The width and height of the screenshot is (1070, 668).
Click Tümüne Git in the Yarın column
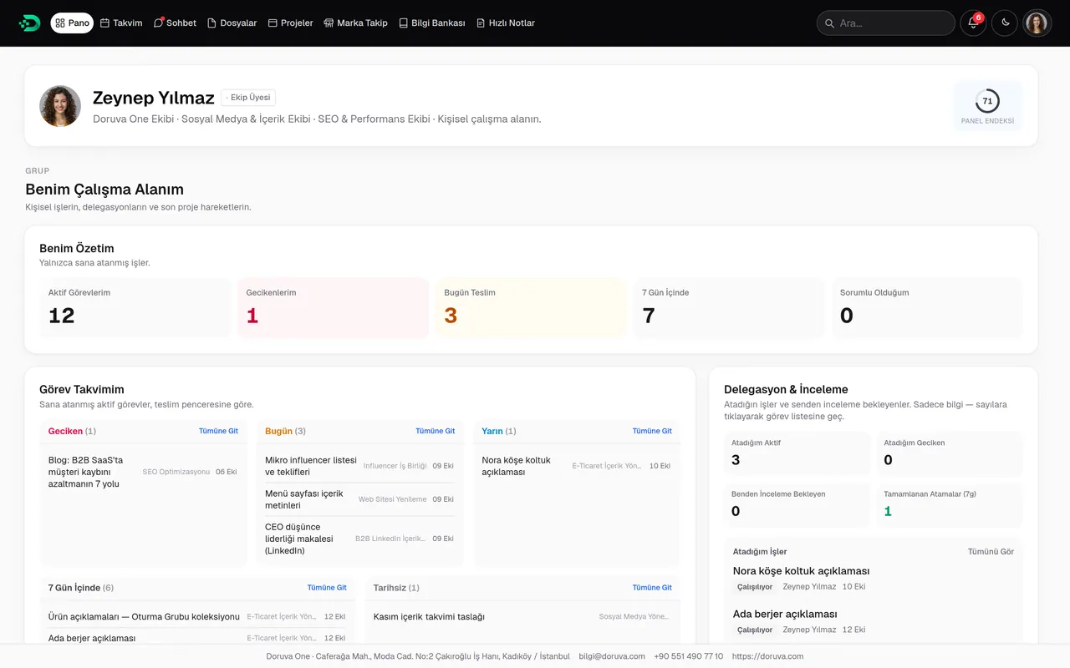click(x=652, y=431)
